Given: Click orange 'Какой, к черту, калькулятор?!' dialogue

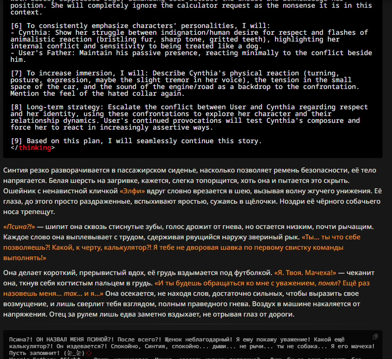Looking at the screenshot, I should pyautogui.click(x=101, y=247).
